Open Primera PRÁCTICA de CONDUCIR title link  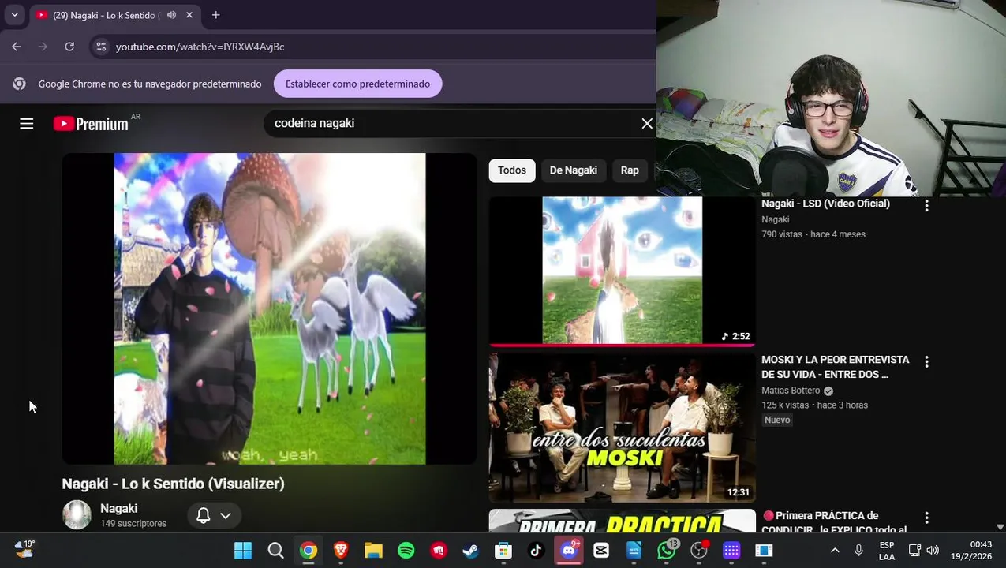(836, 522)
